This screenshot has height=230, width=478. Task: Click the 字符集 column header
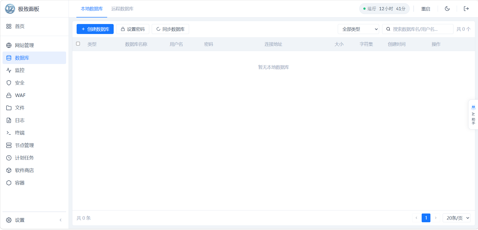pyautogui.click(x=366, y=44)
